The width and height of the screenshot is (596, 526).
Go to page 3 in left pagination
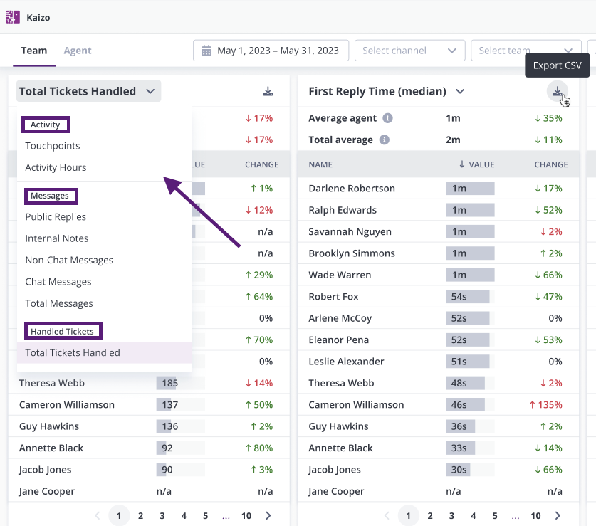162,515
